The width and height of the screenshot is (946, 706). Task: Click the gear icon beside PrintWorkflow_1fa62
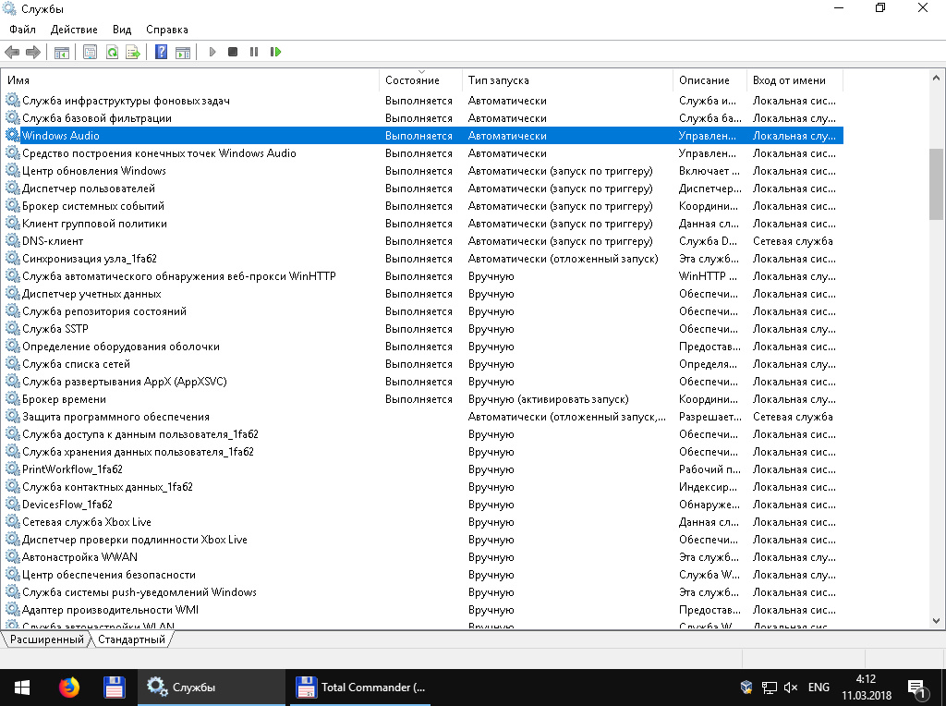click(x=13, y=469)
